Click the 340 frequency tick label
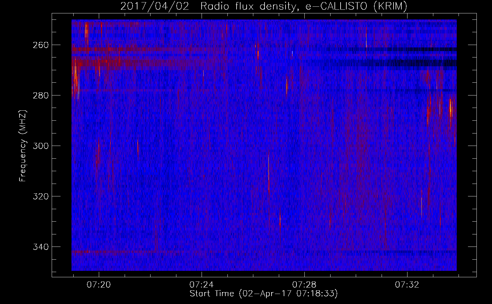 pyautogui.click(x=40, y=247)
